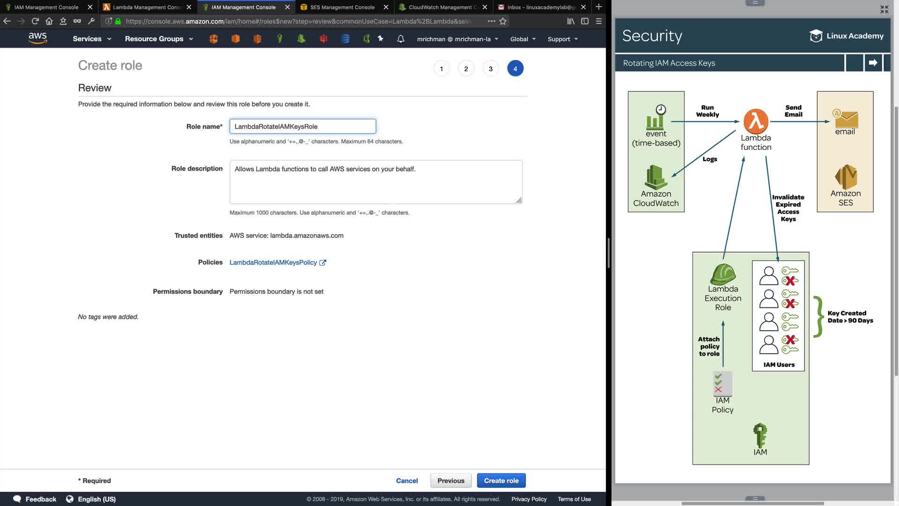The image size is (899, 506).
Task: Open the Global region dropdown
Action: 523,39
